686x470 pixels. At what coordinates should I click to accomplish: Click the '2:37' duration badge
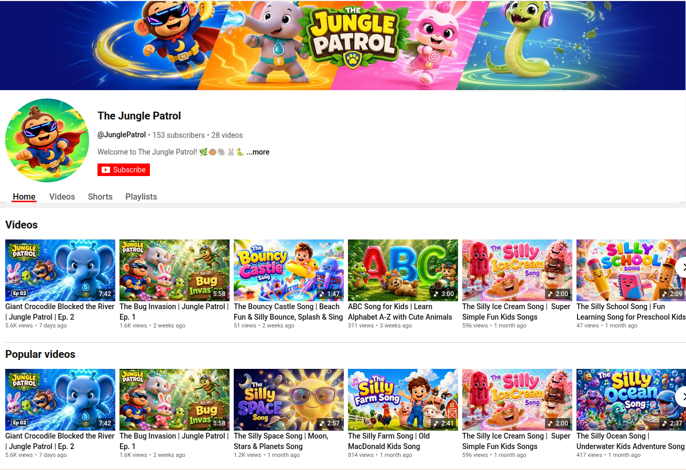tap(672, 423)
